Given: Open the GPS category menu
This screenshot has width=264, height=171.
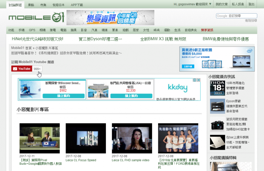Looking at the screenshot, I should point(32,30).
